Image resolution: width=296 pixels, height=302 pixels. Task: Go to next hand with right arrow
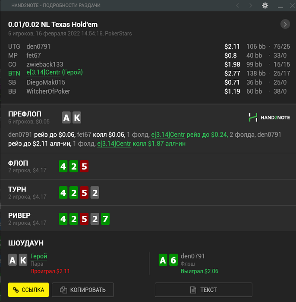251,5
